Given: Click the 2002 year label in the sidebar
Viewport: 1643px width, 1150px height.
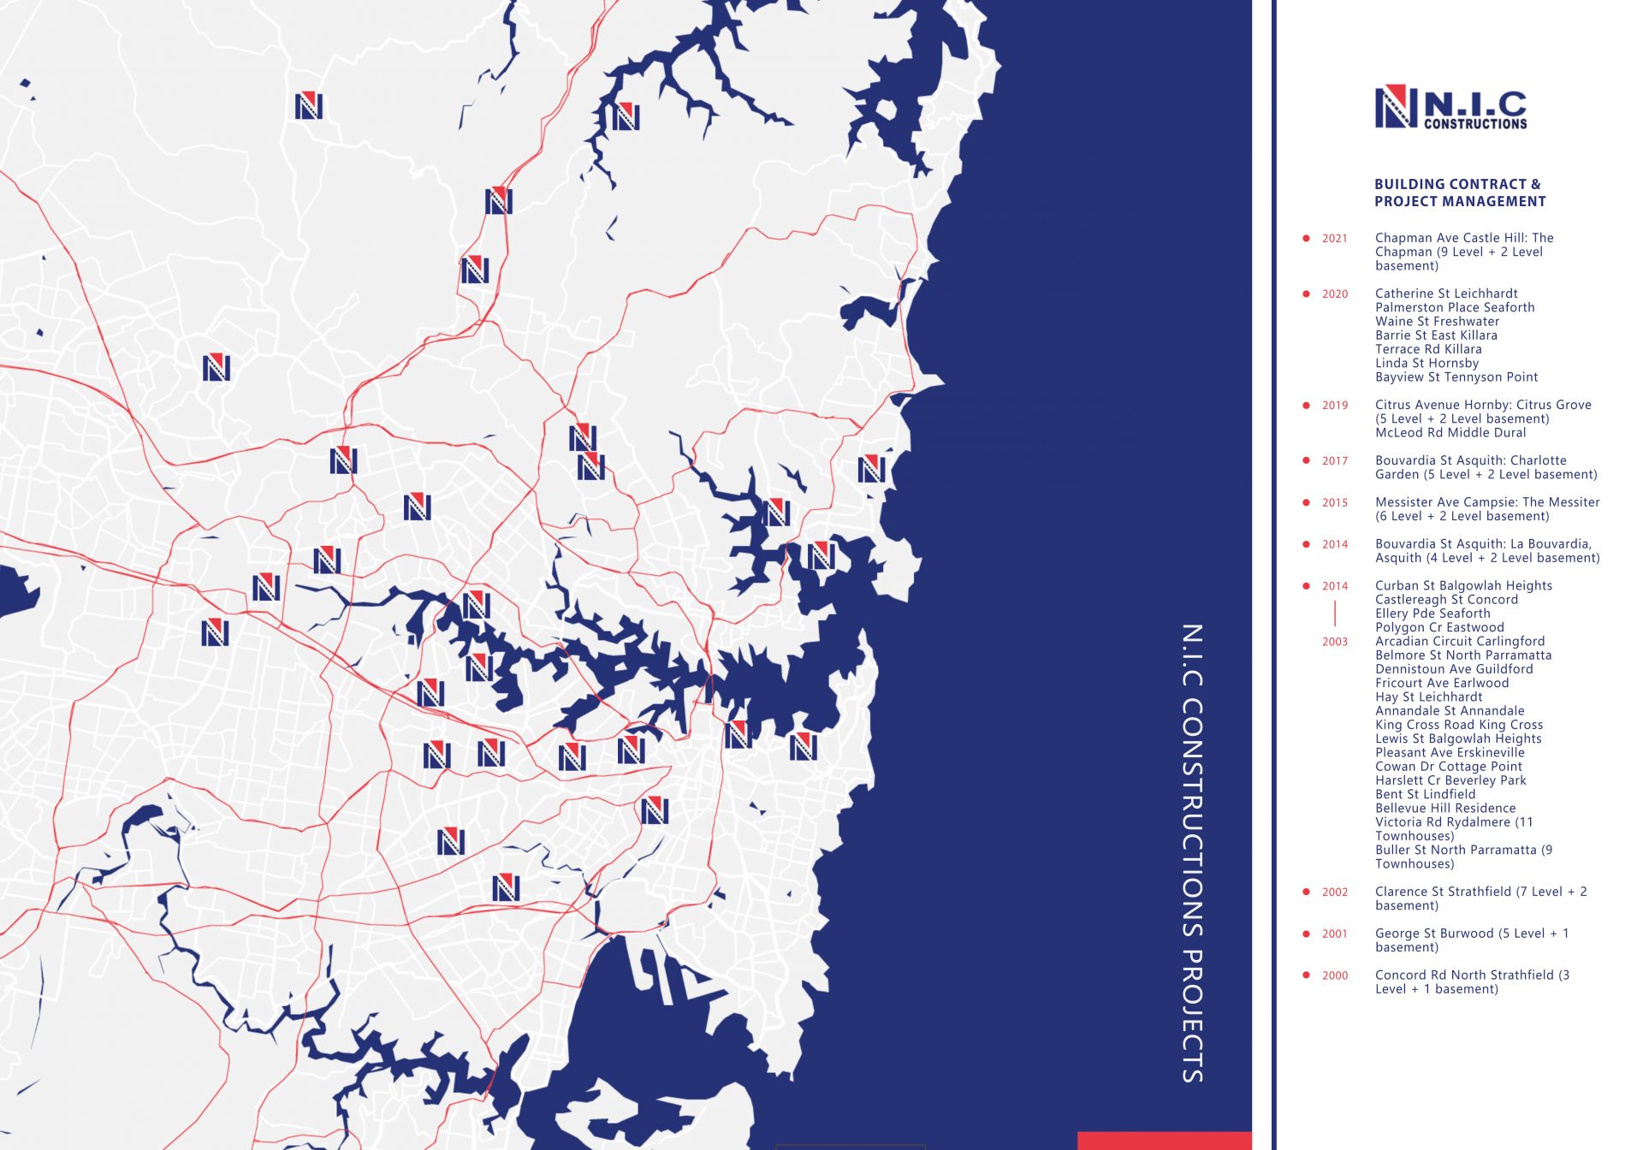Looking at the screenshot, I should [1333, 891].
